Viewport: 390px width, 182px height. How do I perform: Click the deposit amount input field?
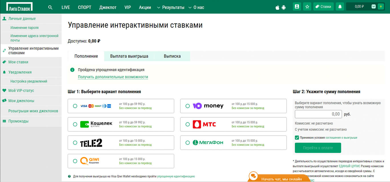[318, 114]
